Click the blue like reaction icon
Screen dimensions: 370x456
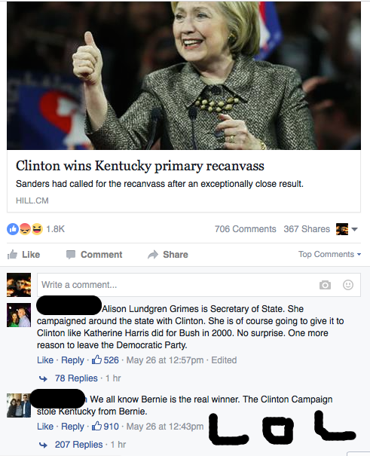click(x=13, y=229)
